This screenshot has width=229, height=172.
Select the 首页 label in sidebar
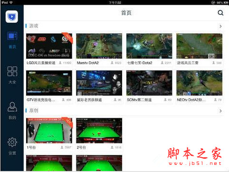[12, 47]
